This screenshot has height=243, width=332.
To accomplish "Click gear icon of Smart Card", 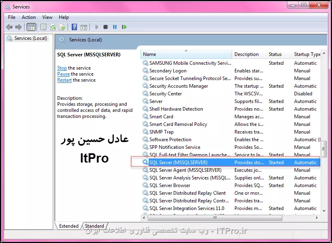I will [145, 117].
